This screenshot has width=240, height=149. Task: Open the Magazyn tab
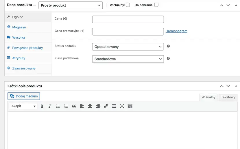pyautogui.click(x=19, y=27)
